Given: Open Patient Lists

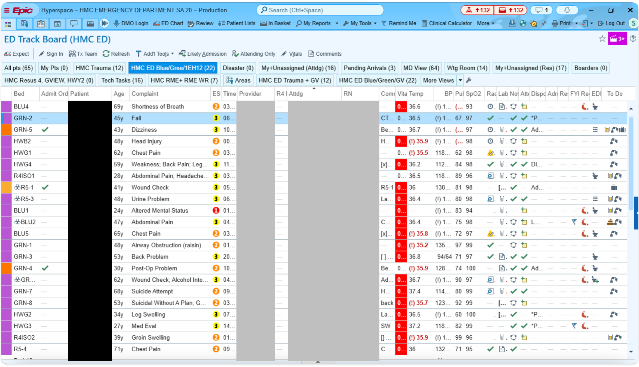Looking at the screenshot, I should (237, 23).
